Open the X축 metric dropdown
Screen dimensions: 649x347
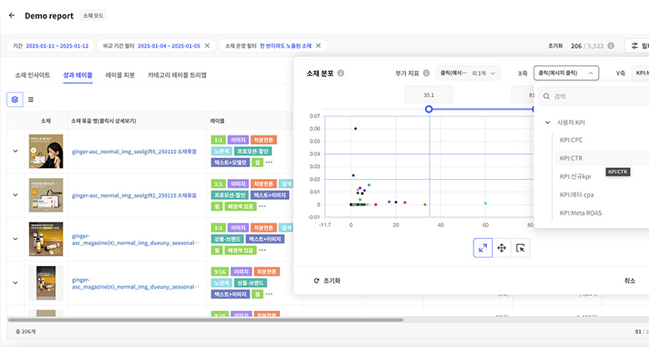click(x=566, y=74)
